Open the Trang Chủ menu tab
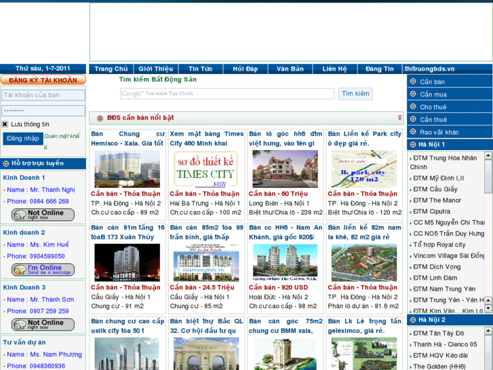The width and height of the screenshot is (493, 370). (x=111, y=69)
